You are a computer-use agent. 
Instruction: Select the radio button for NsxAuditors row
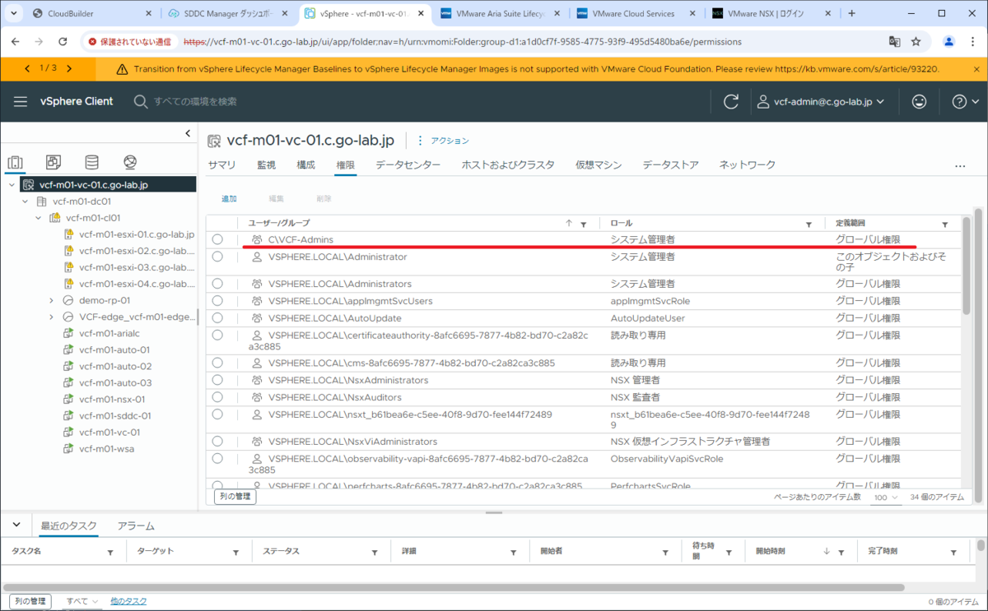[217, 396]
